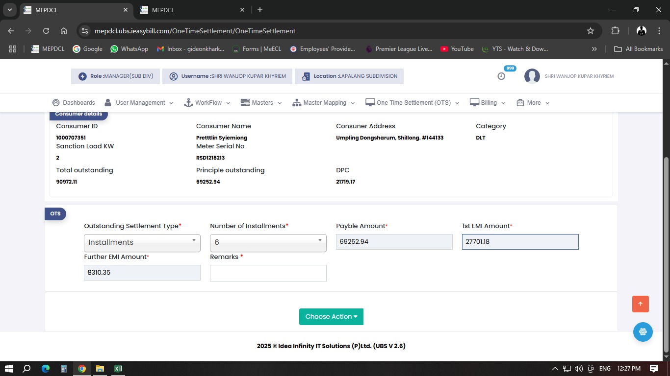Open Microsoft Edge from taskbar
The height and width of the screenshot is (376, 670).
46,369
